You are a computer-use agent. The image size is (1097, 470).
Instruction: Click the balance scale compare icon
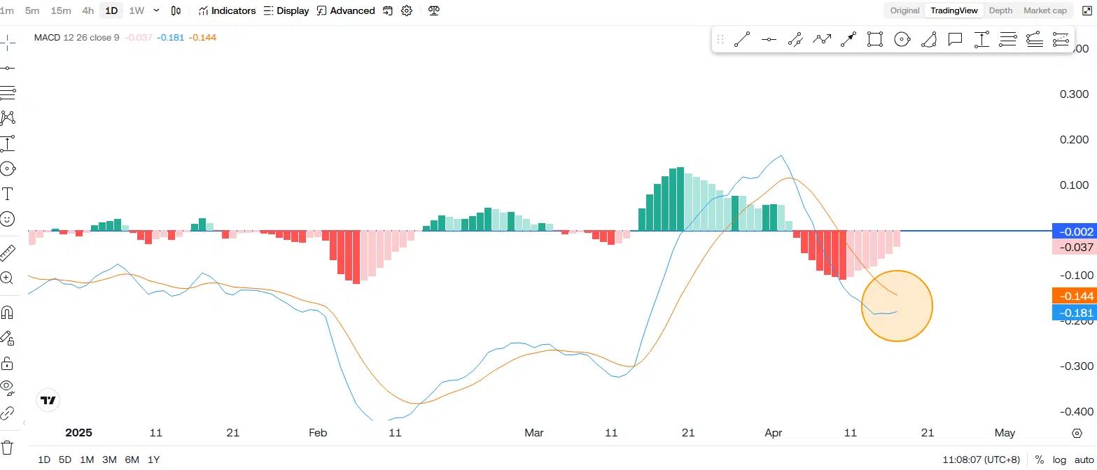click(x=434, y=10)
